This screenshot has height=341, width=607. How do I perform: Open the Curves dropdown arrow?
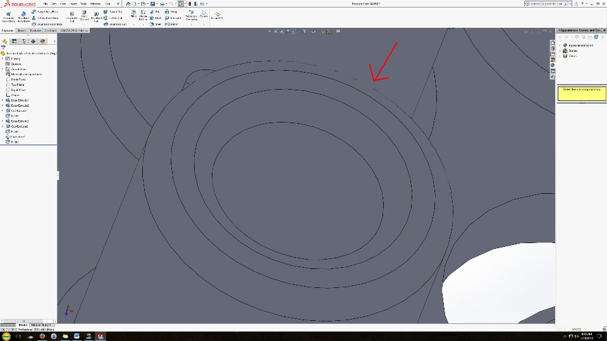tap(204, 25)
